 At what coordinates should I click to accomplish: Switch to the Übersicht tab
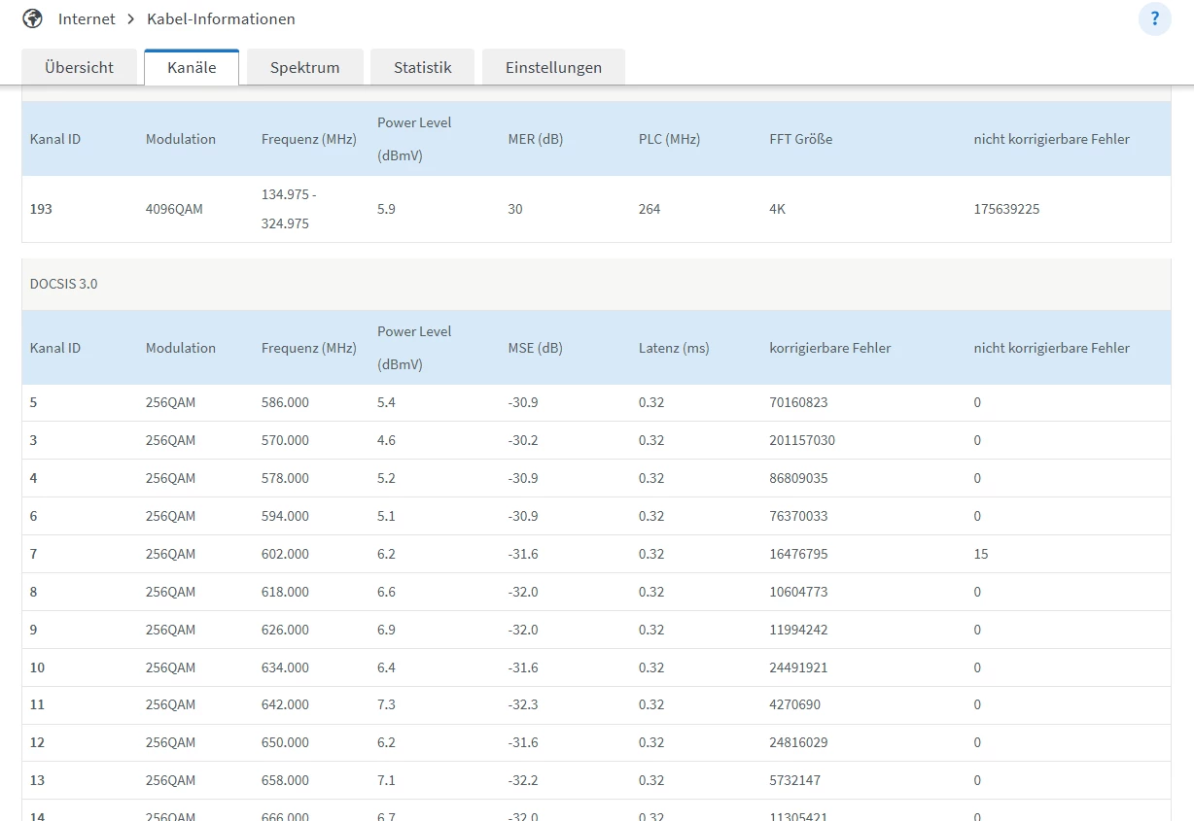(79, 67)
